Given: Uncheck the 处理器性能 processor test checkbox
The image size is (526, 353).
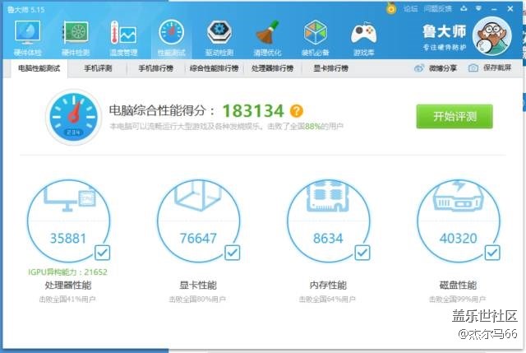Looking at the screenshot, I should click(x=103, y=252).
